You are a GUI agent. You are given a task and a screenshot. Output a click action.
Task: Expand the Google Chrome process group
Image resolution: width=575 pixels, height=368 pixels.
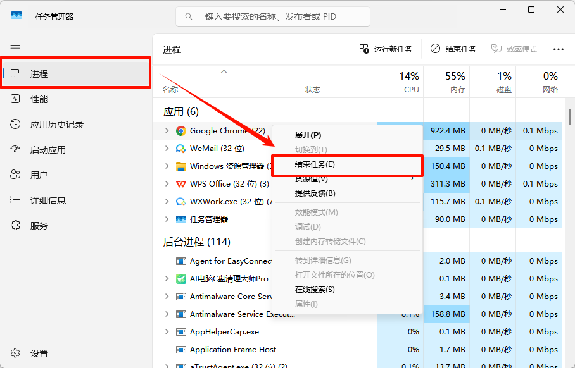point(167,131)
